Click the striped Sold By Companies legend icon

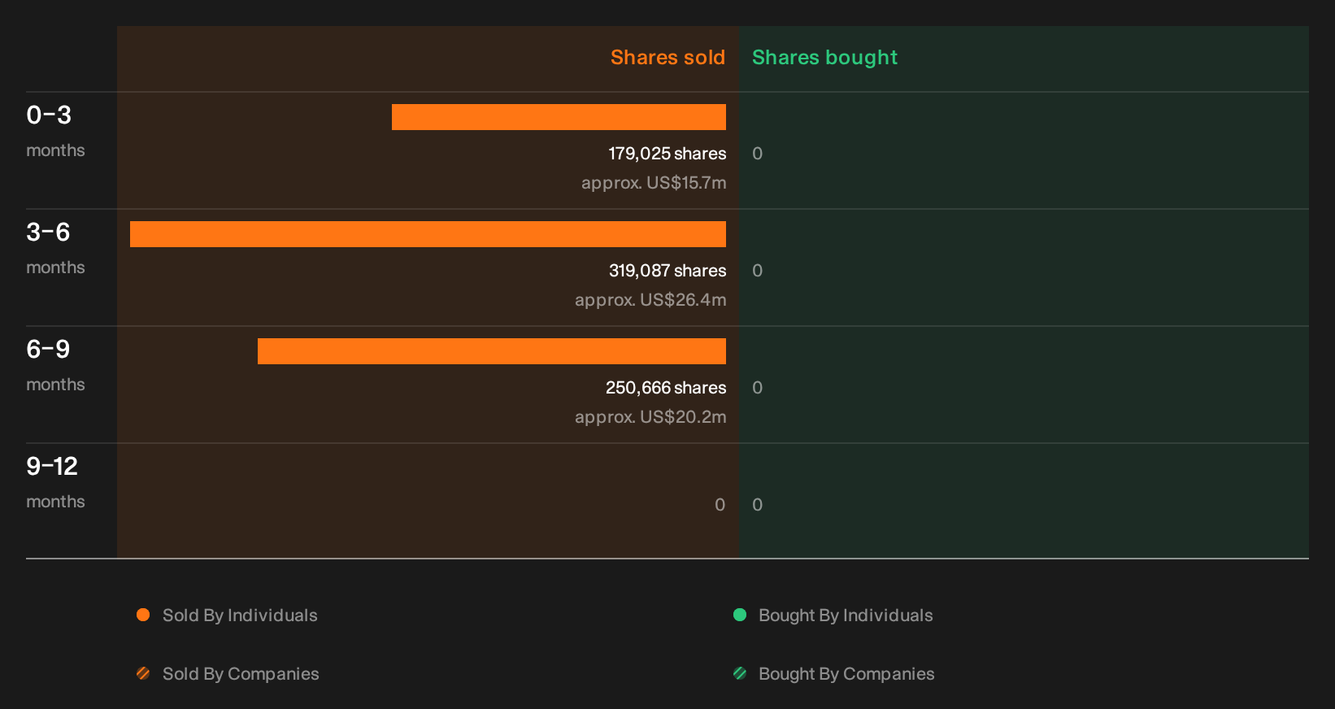tap(143, 673)
